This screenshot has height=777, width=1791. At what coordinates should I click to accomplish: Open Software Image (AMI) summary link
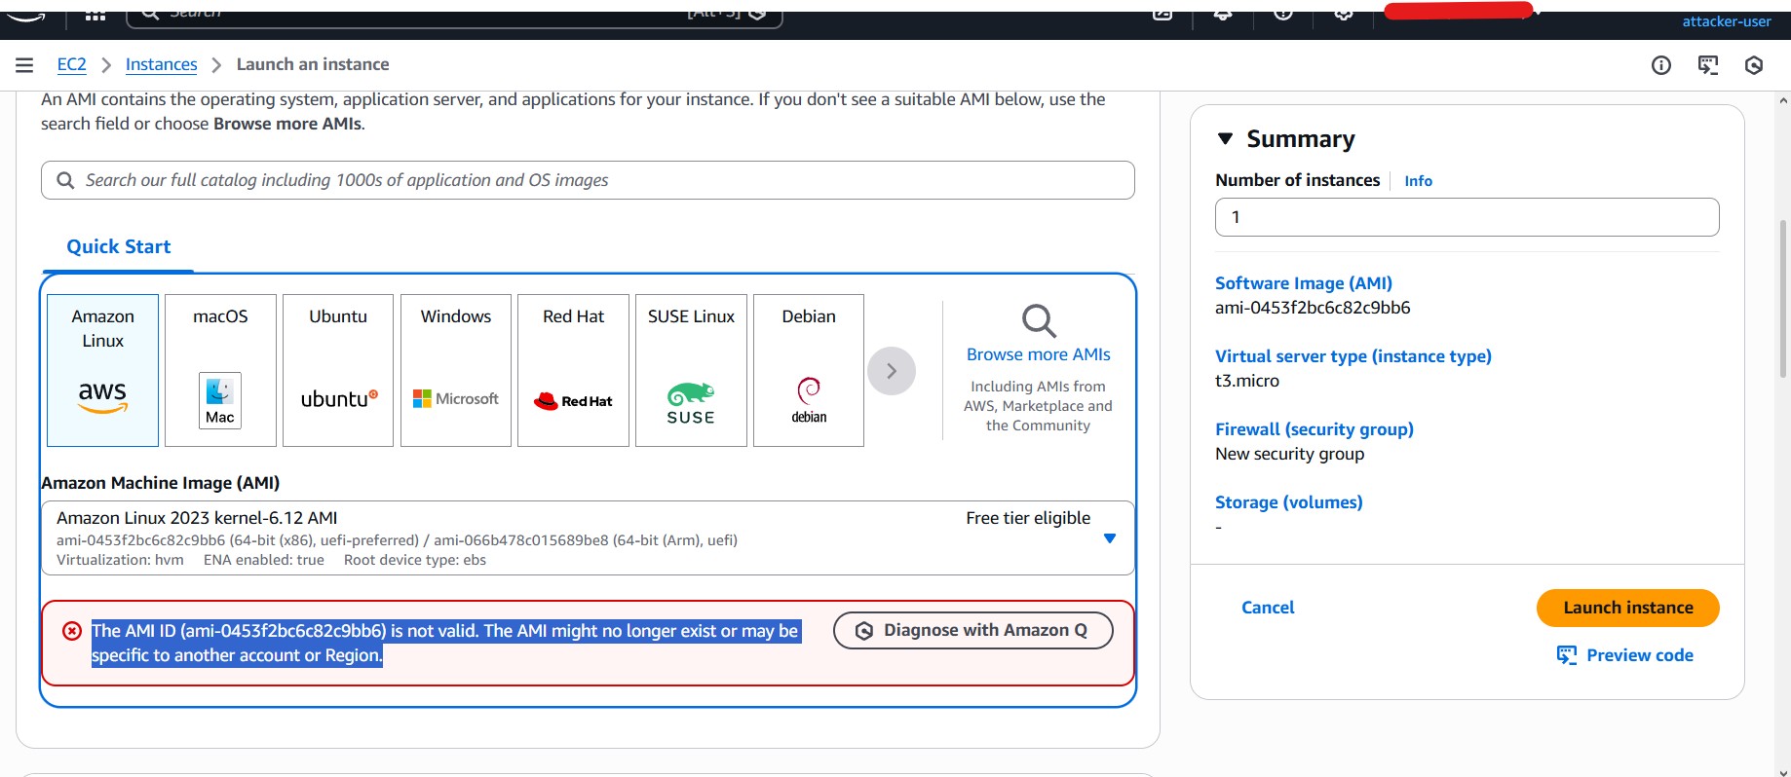1304,283
